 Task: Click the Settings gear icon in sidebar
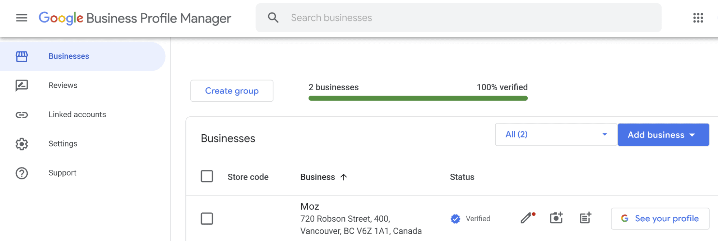(22, 144)
